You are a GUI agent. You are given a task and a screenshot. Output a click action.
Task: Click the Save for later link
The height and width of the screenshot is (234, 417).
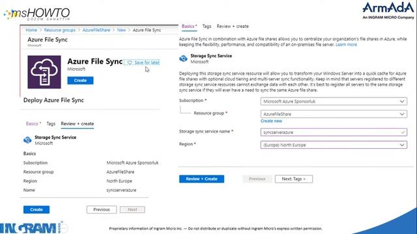[x=147, y=62]
